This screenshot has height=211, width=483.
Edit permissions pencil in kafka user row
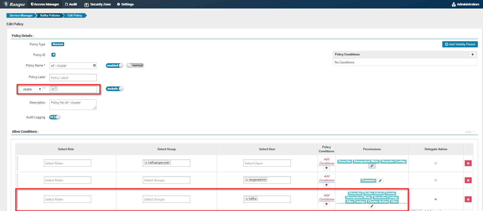point(372,206)
